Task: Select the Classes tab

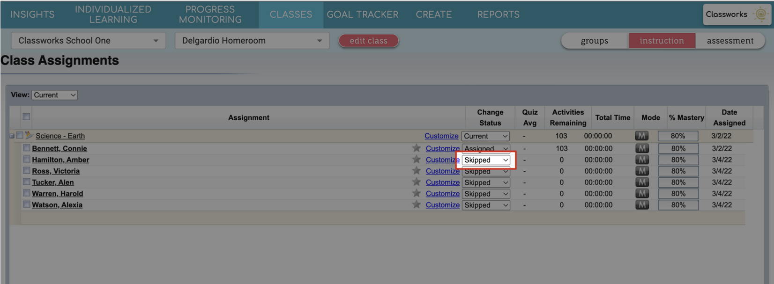Action: click(x=291, y=15)
